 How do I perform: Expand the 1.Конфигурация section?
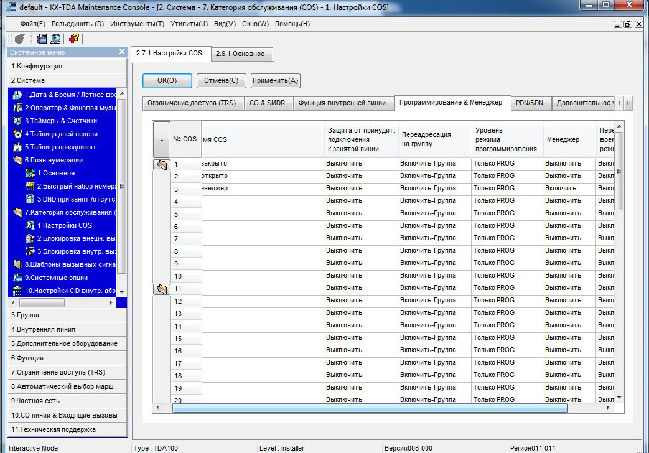(x=67, y=66)
